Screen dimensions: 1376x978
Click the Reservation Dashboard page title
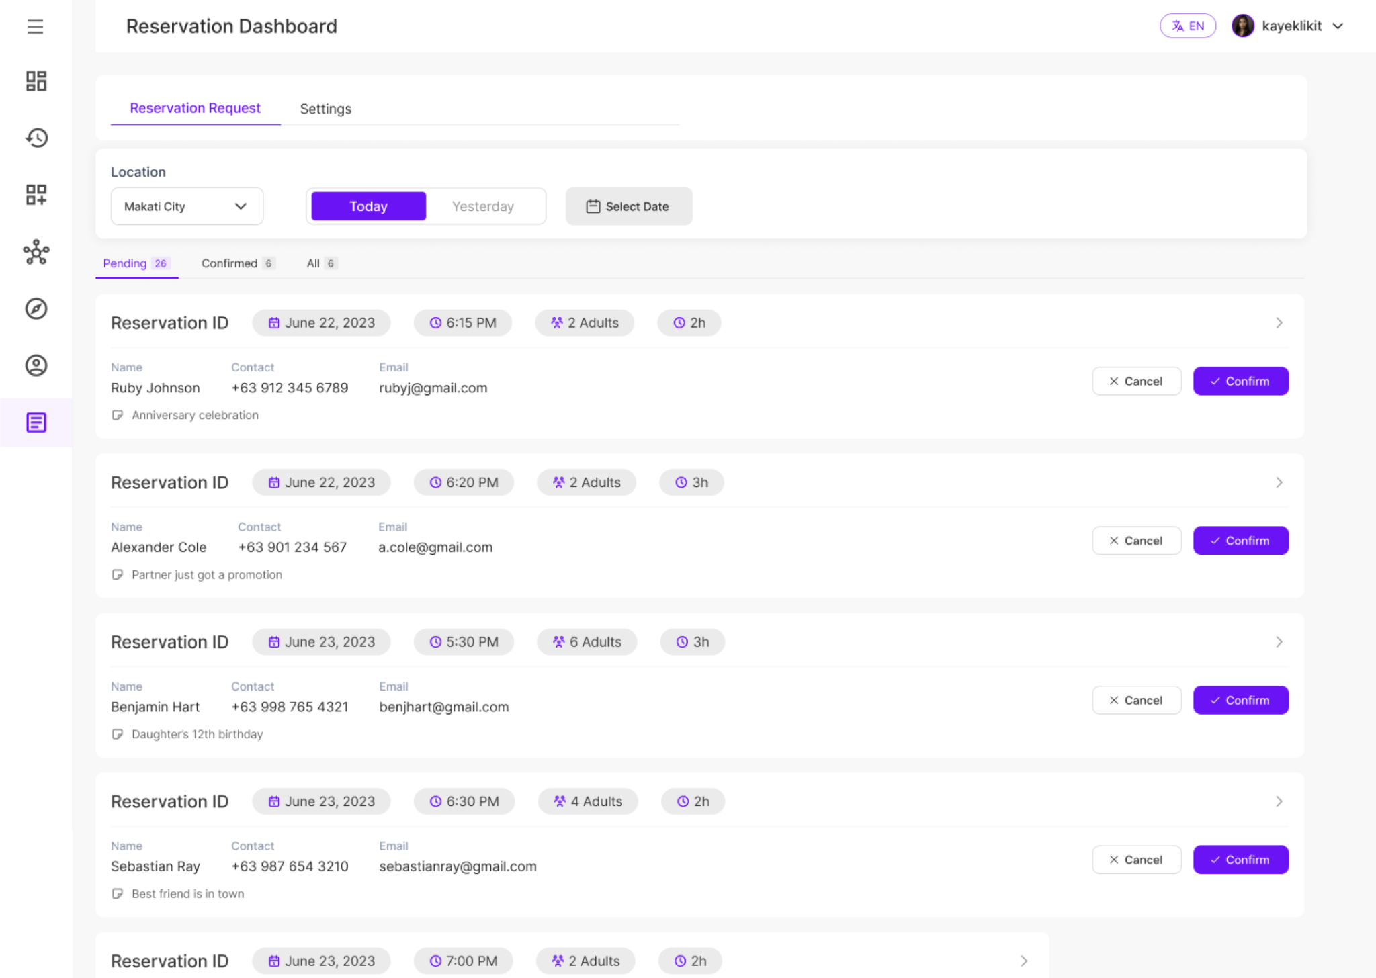[232, 26]
